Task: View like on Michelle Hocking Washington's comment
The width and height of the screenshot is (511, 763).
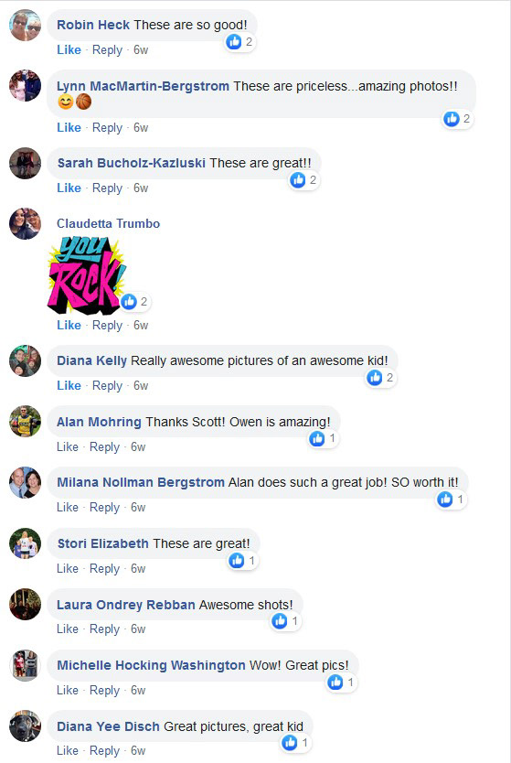Action: pyautogui.click(x=342, y=682)
